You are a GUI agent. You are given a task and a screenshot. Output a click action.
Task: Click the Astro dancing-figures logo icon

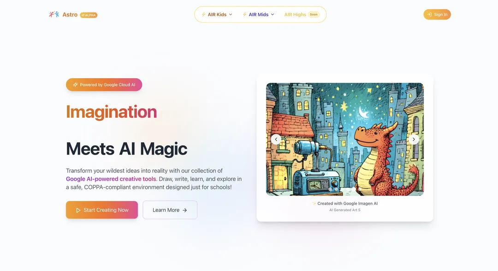click(54, 14)
